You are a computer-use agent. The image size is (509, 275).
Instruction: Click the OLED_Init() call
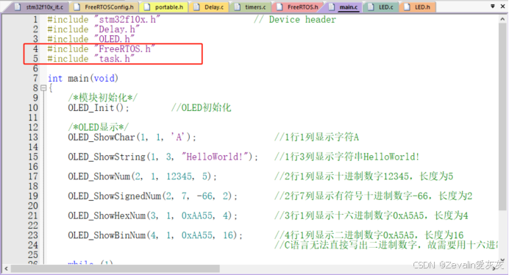click(99, 107)
